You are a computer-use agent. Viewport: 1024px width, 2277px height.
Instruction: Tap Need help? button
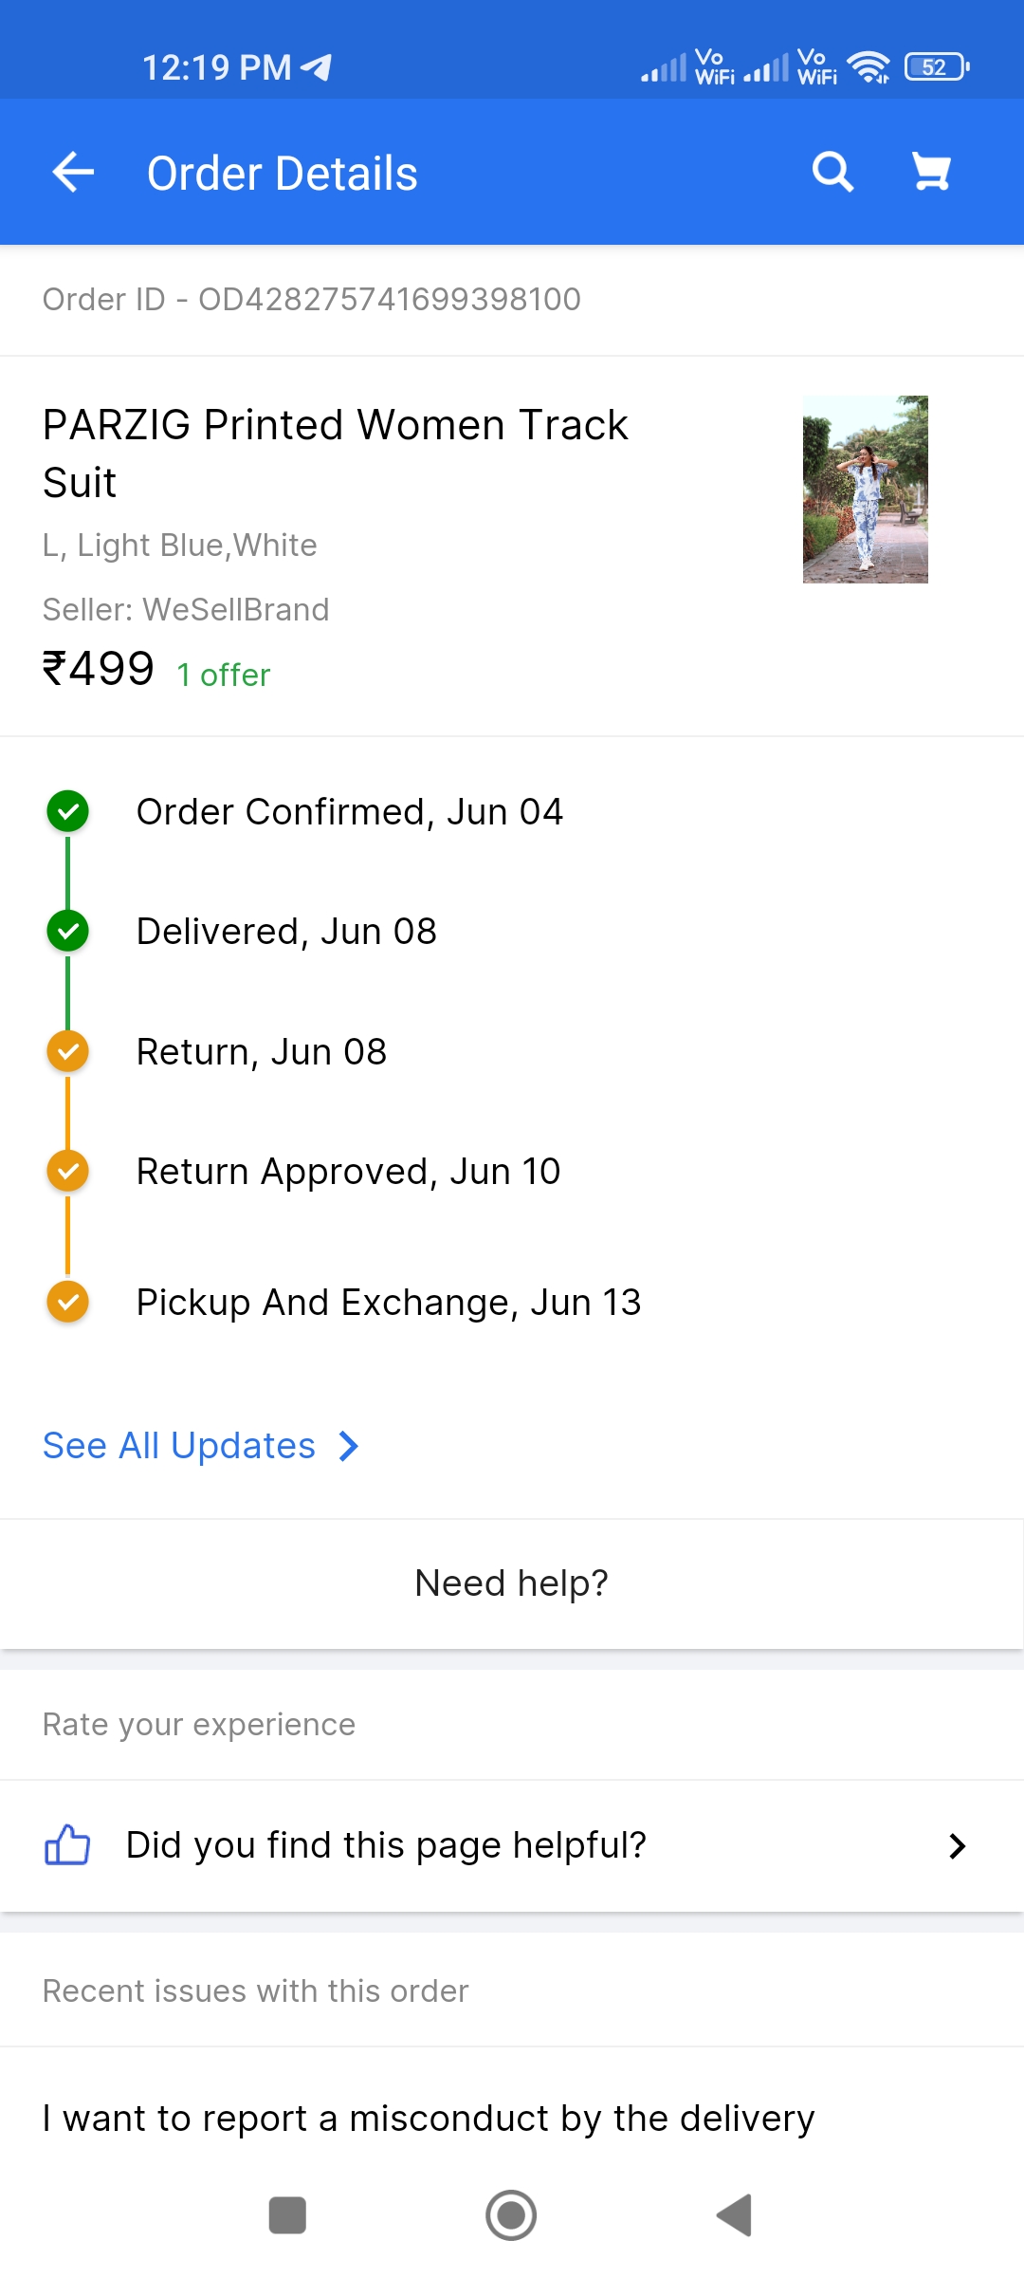coord(512,1583)
